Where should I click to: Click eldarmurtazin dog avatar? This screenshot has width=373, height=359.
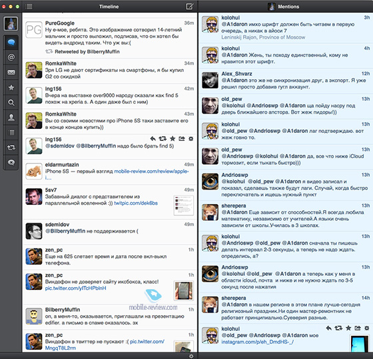(x=34, y=172)
